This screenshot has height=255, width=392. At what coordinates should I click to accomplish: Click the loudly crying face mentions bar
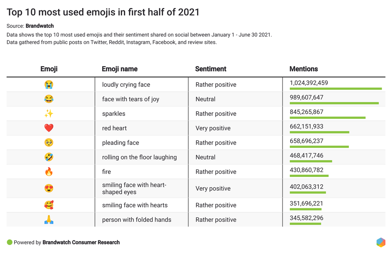[x=336, y=89]
